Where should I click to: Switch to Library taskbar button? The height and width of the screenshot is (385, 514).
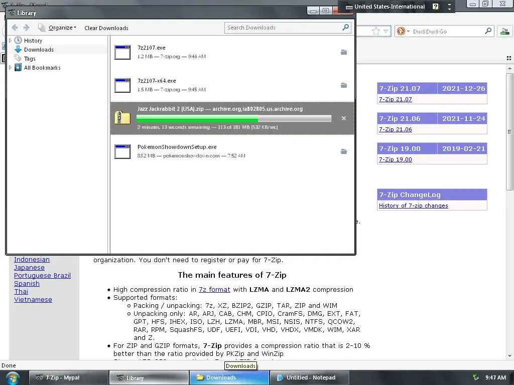(149, 377)
